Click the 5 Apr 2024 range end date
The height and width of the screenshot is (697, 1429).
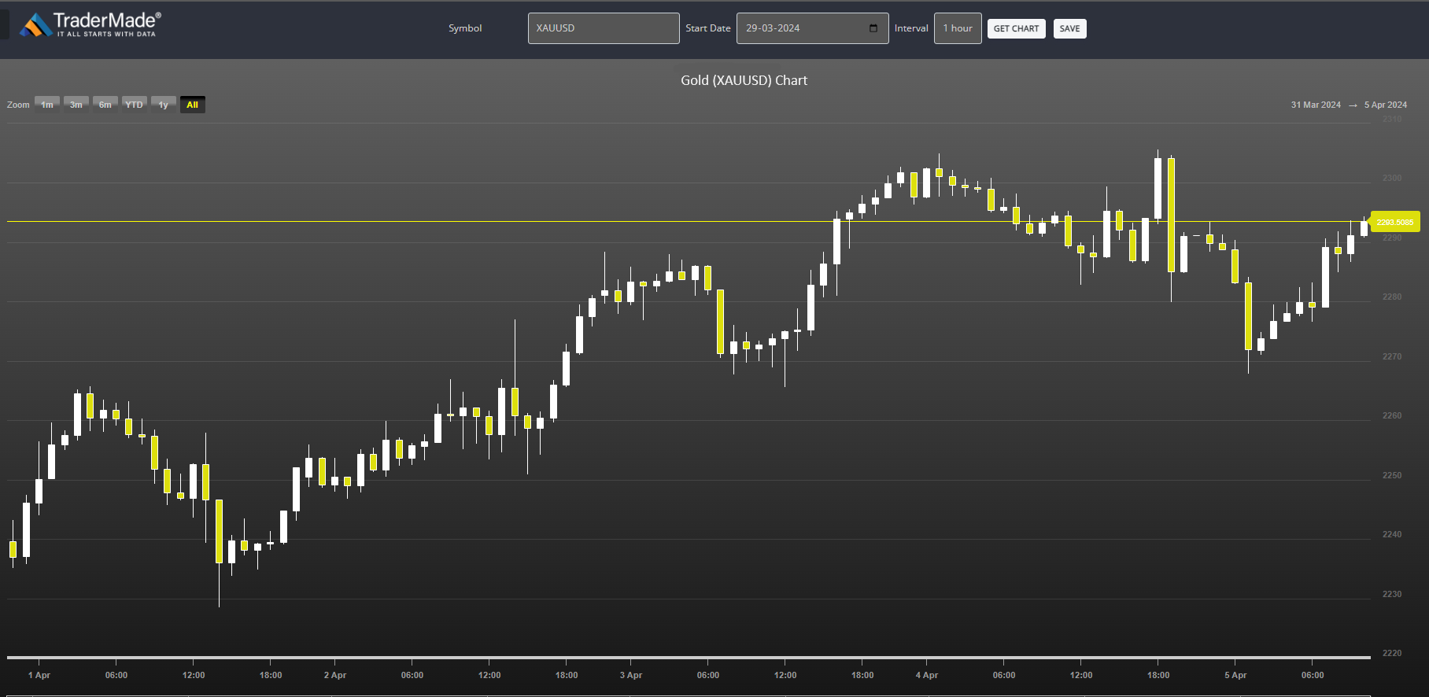pyautogui.click(x=1386, y=105)
